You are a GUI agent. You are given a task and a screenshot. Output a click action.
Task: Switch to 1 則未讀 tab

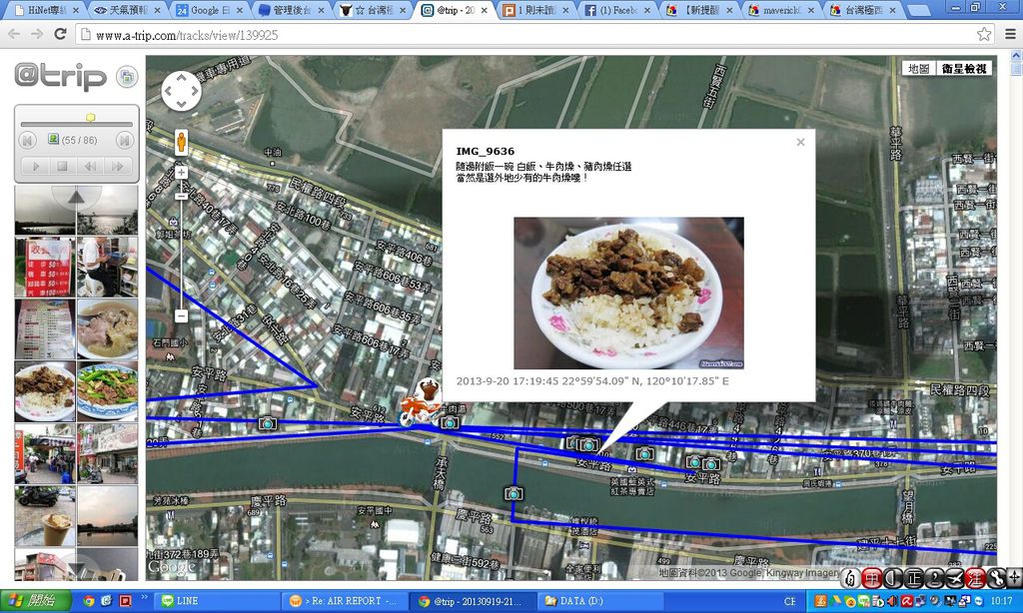[x=536, y=10]
